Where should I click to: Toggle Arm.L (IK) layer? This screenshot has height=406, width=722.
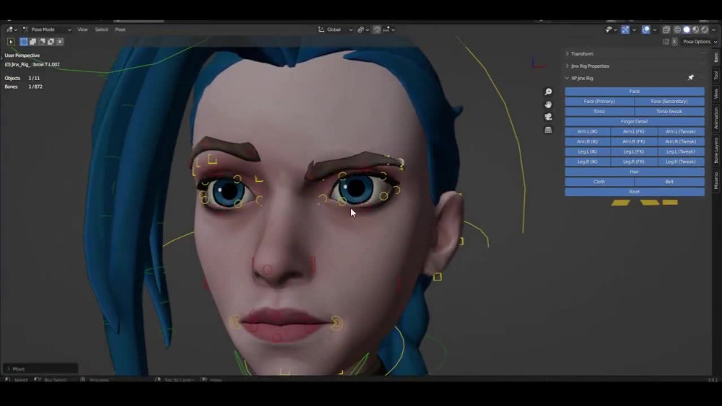coord(588,131)
